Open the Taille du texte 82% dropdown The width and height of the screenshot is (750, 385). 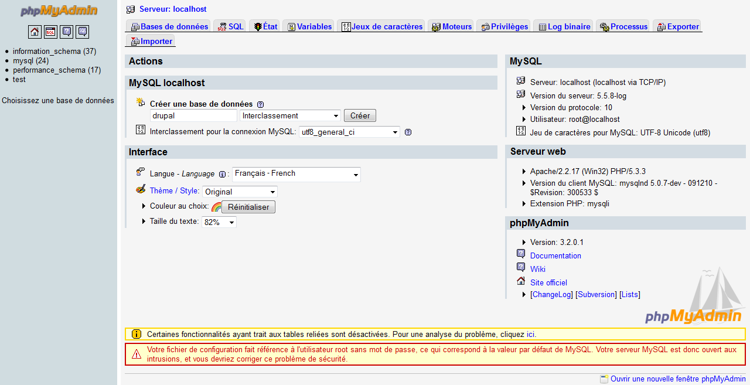point(219,223)
